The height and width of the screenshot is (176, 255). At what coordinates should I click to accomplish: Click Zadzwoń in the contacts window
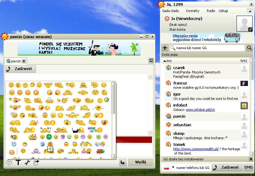click(x=227, y=168)
